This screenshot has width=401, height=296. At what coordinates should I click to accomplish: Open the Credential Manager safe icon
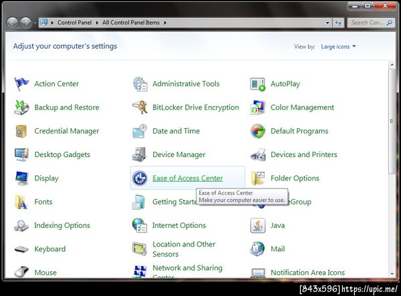coord(21,131)
